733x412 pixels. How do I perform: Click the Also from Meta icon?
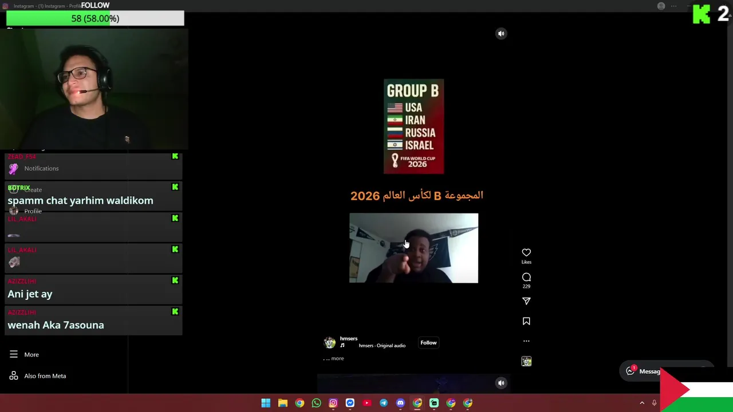14,376
